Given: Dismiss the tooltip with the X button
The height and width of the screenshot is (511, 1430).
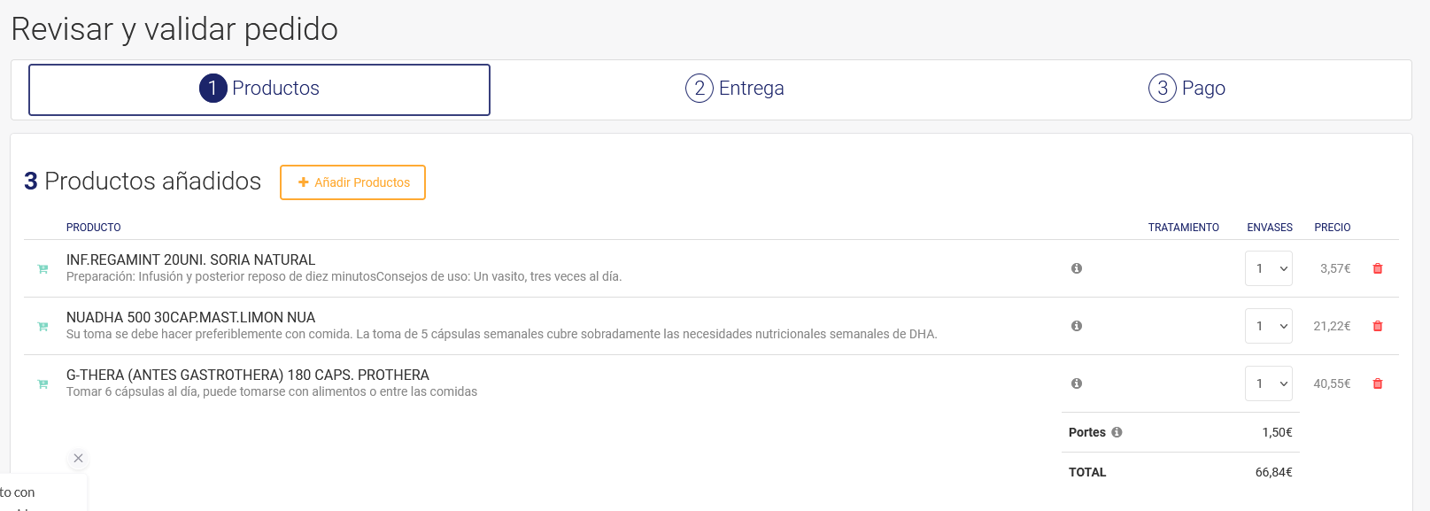Looking at the screenshot, I should [x=78, y=459].
